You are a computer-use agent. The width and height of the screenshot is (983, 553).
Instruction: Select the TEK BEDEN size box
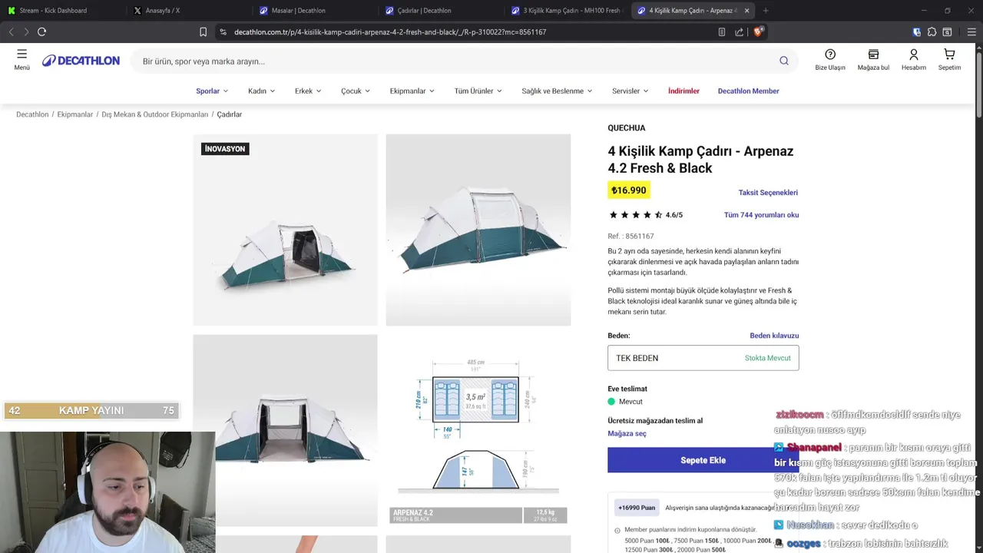click(703, 358)
